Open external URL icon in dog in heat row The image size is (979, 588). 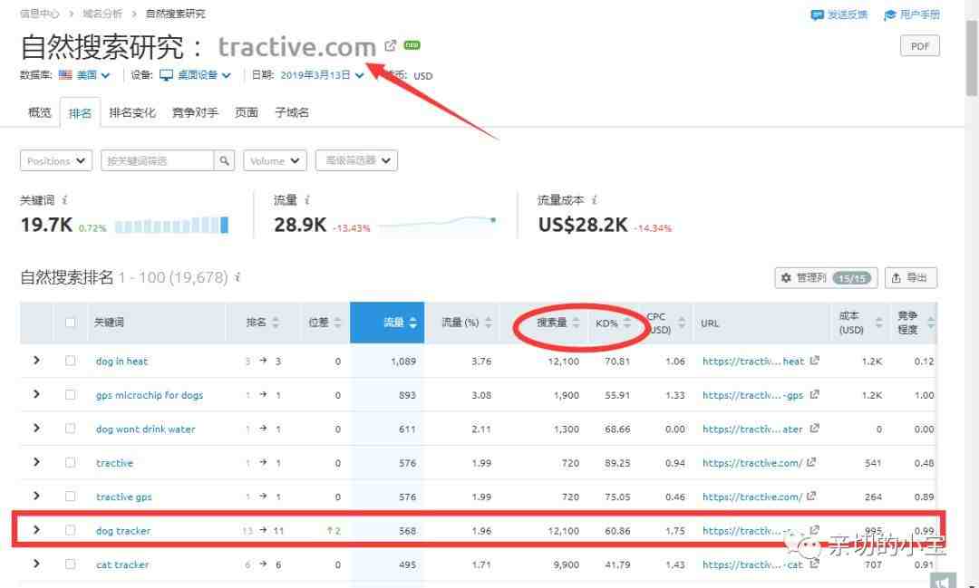click(814, 361)
